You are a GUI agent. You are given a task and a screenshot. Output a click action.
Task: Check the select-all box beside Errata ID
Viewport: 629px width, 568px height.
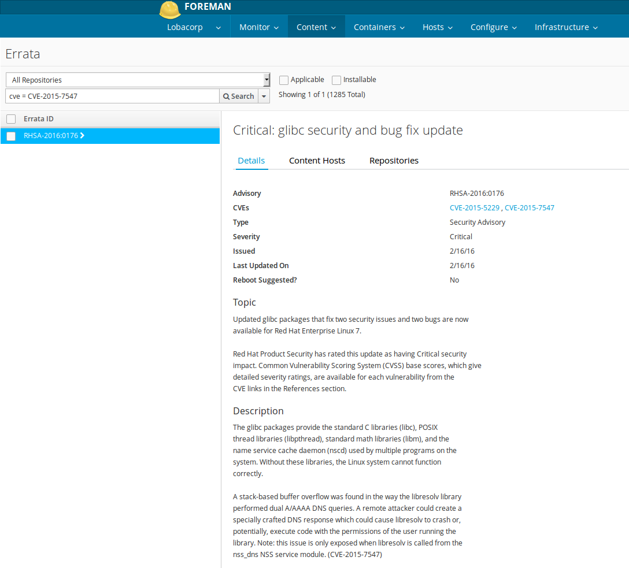pos(11,119)
